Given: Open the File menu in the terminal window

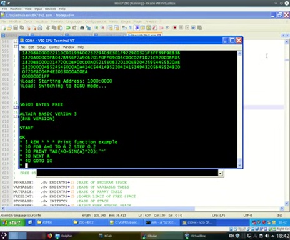Looking at the screenshot, I should coord(23,47).
